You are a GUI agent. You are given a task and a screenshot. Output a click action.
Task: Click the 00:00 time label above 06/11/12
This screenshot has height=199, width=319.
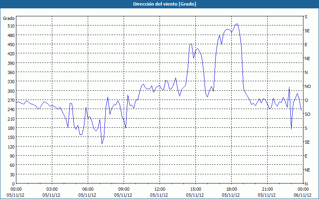pos(303,189)
